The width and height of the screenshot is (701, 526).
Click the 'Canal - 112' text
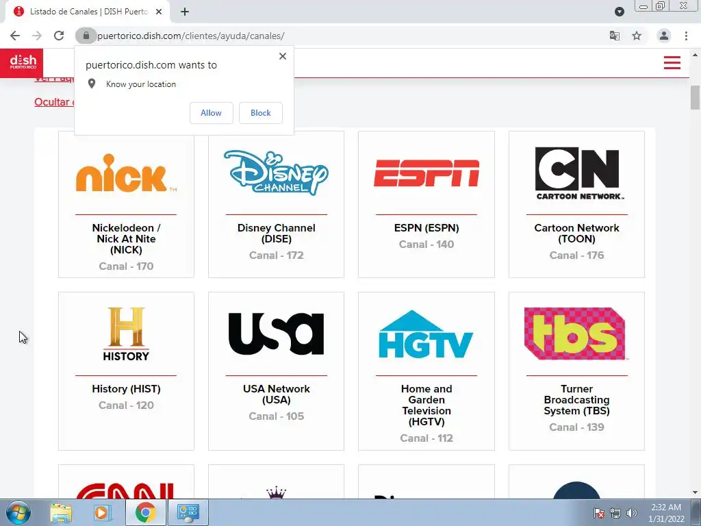click(x=426, y=438)
